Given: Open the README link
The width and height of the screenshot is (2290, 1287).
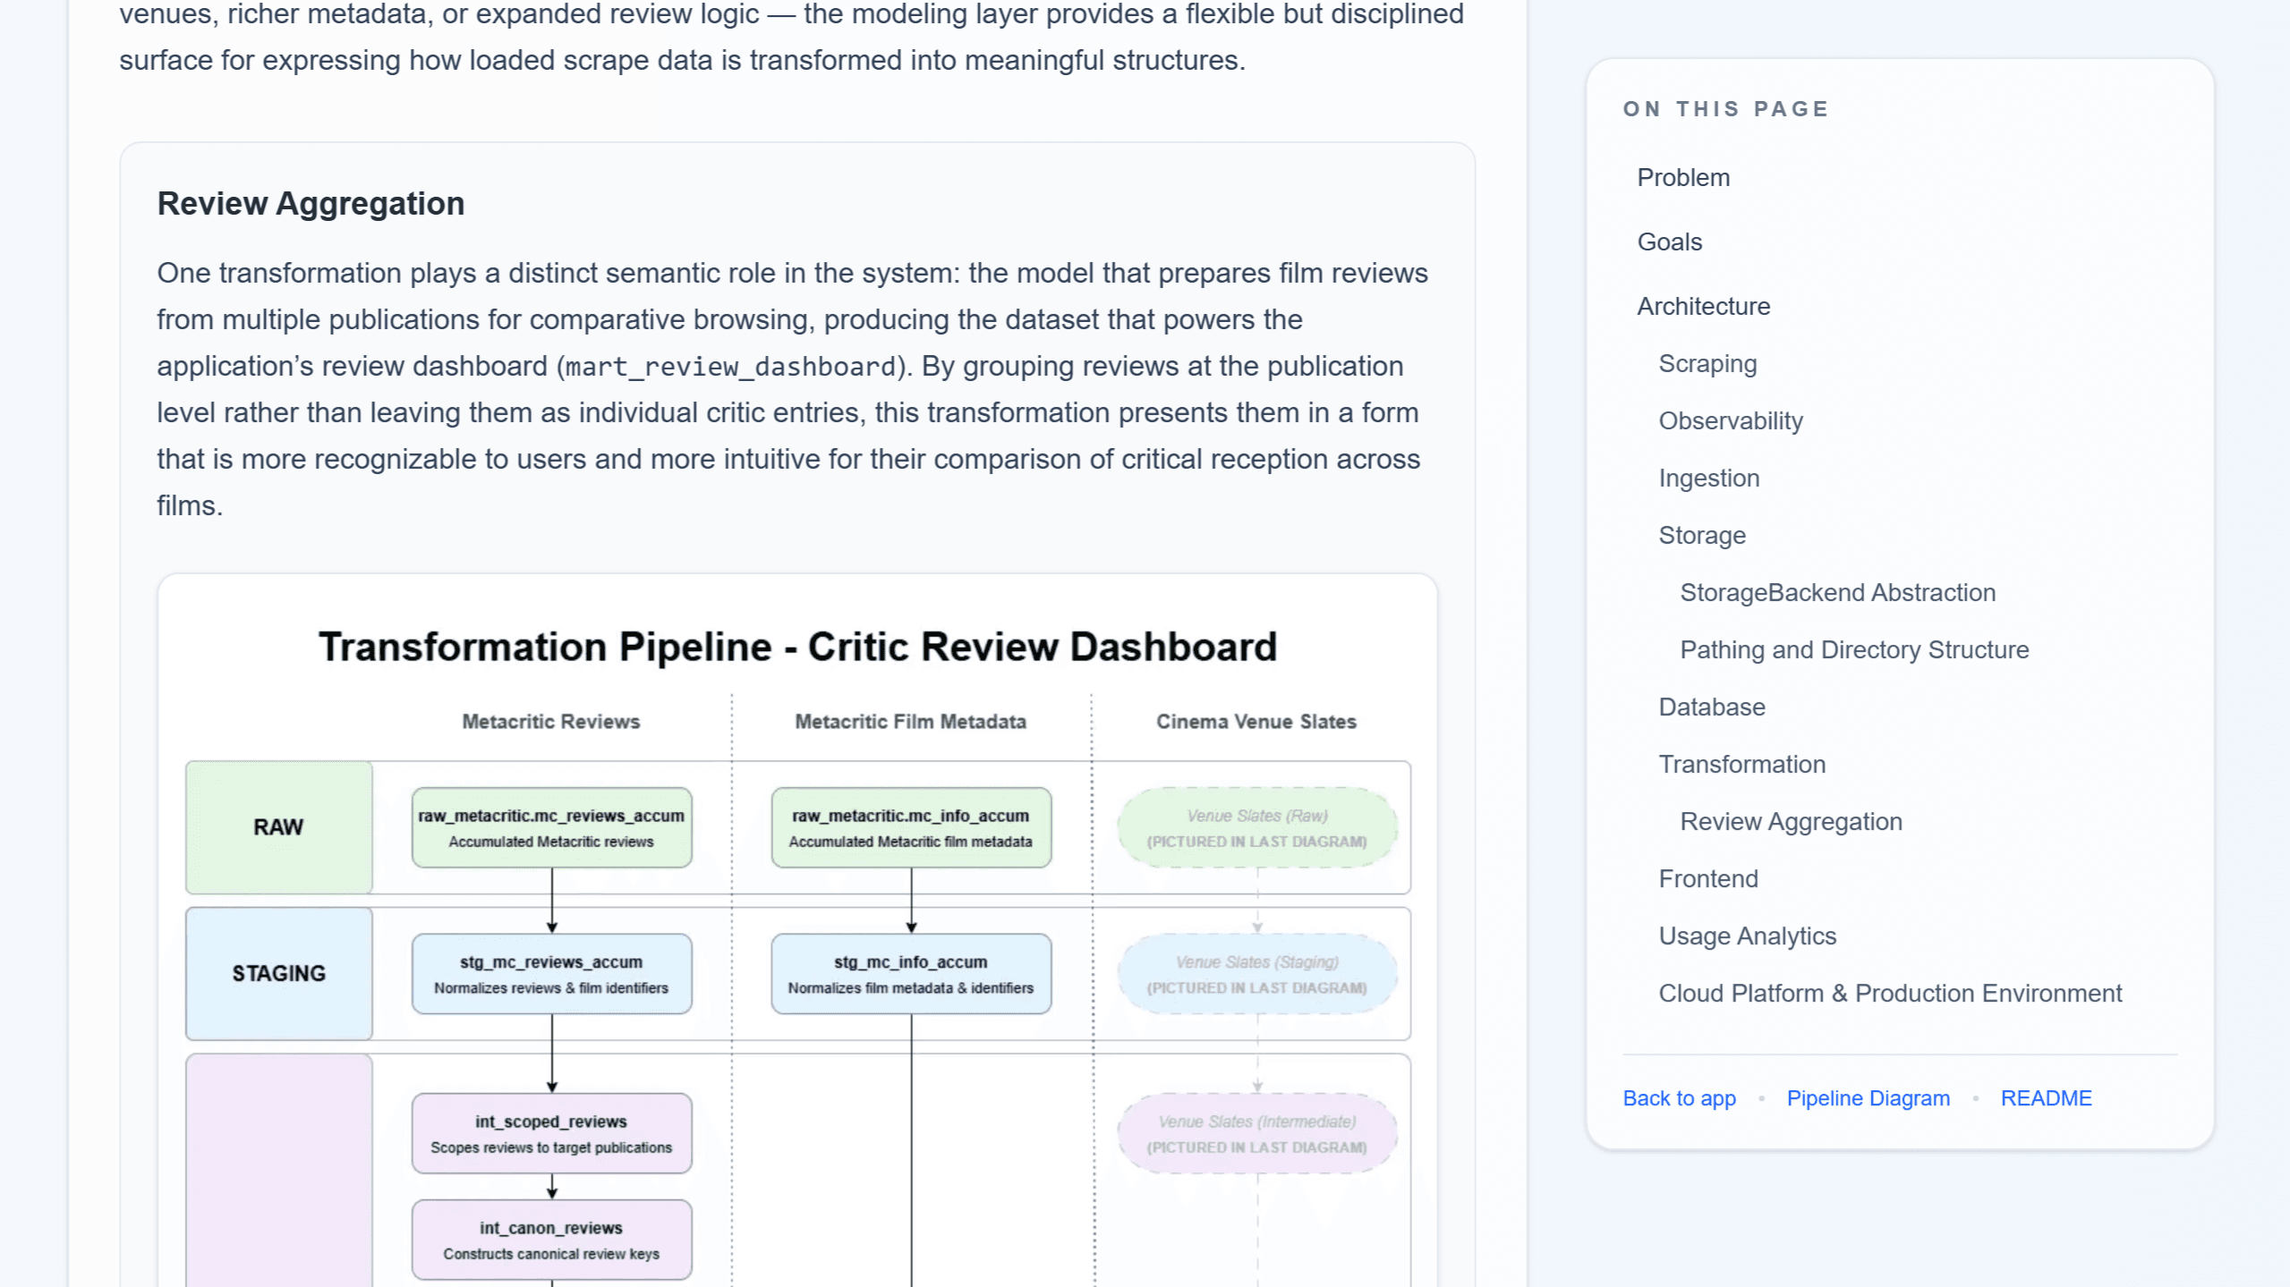Looking at the screenshot, I should [2046, 1098].
